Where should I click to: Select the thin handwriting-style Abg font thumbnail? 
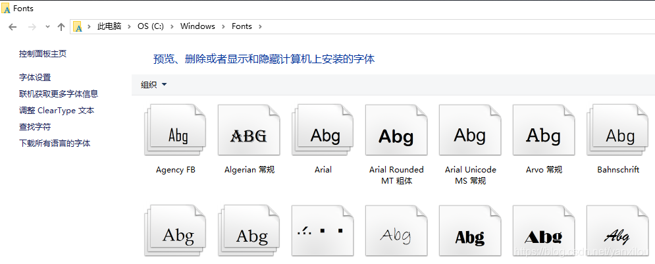tap(396, 230)
